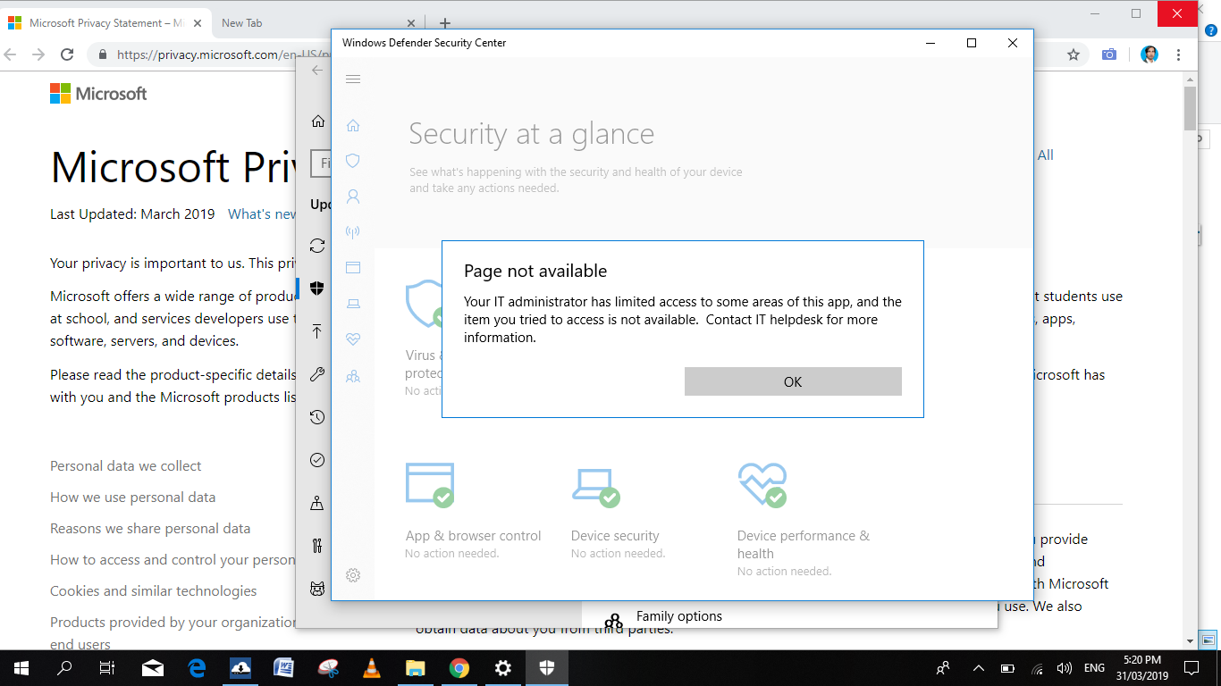The height and width of the screenshot is (686, 1221).
Task: Open the volume control in system tray
Action: (1064, 668)
